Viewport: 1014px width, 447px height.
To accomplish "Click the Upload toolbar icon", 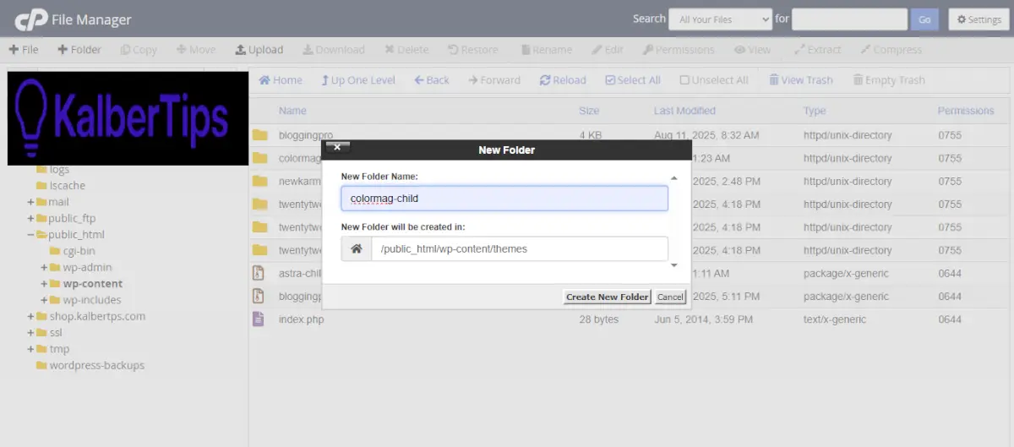I will (x=241, y=50).
